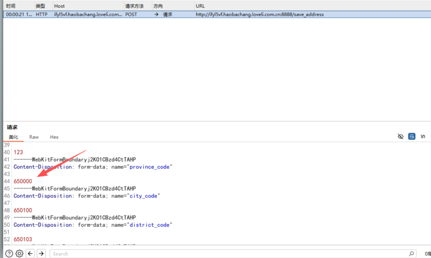Open search settings gear icon
The height and width of the screenshot is (258, 431).
[19, 253]
